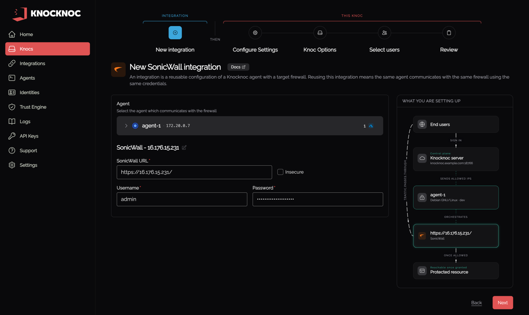Click the New integration step icon
529x315 pixels.
point(175,33)
